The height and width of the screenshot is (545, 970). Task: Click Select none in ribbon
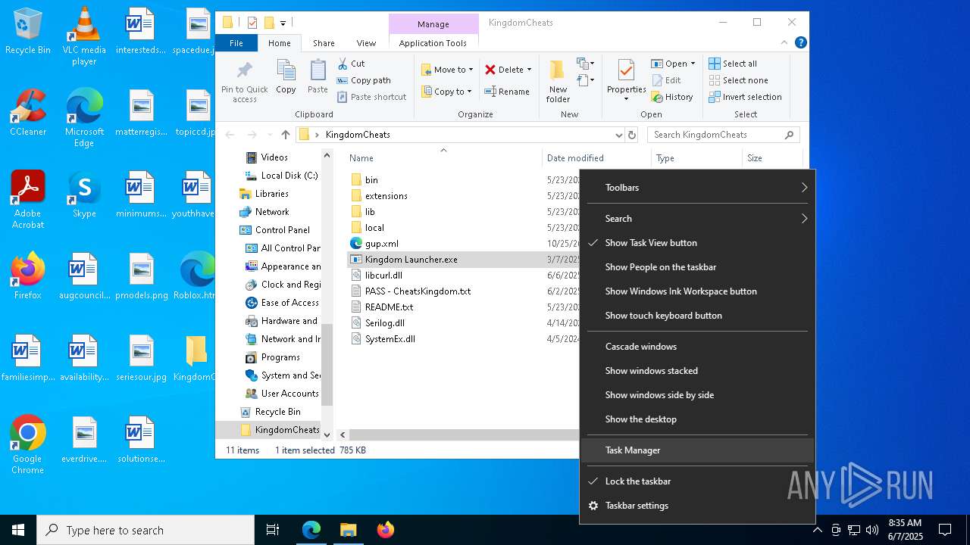(738, 80)
